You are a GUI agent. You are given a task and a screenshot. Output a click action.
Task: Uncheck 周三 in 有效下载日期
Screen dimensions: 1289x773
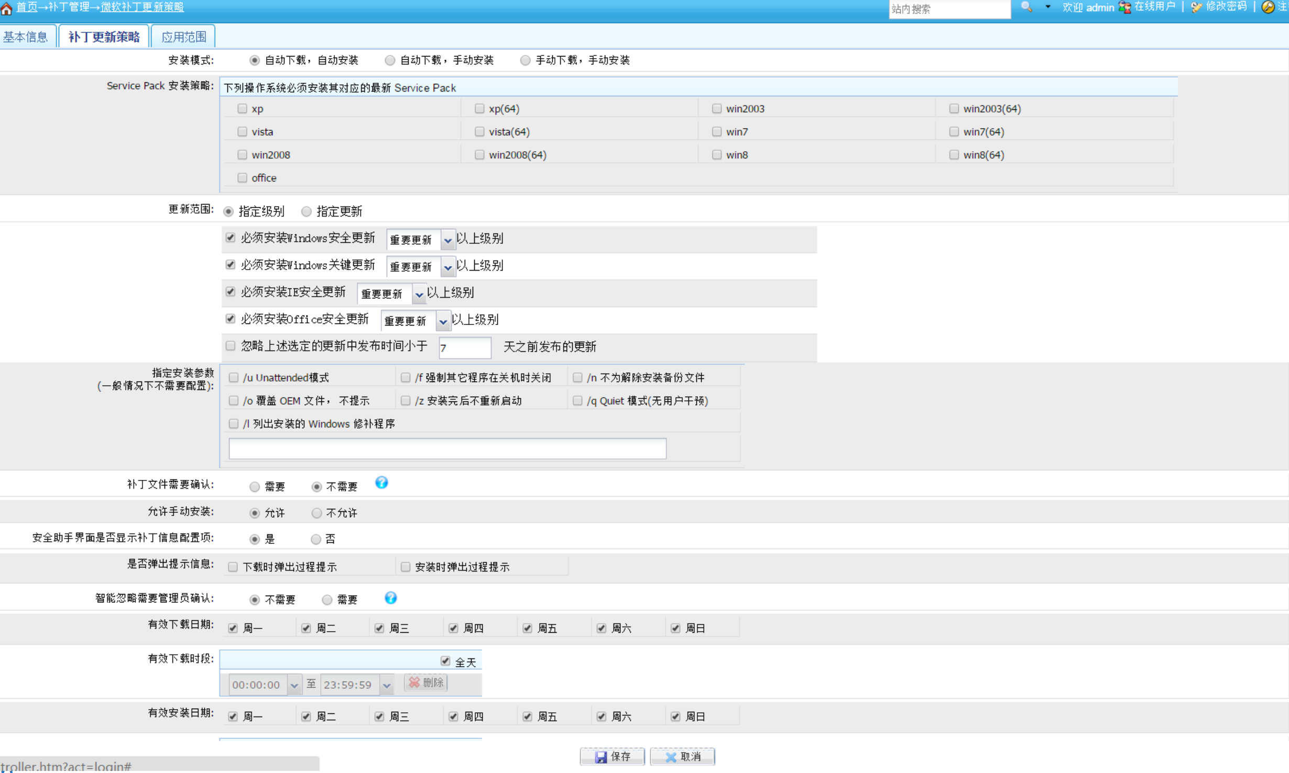tap(379, 628)
